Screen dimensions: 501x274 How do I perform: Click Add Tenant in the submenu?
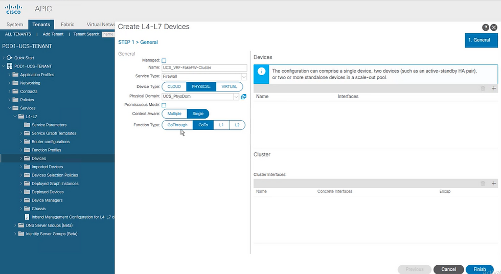click(x=53, y=34)
